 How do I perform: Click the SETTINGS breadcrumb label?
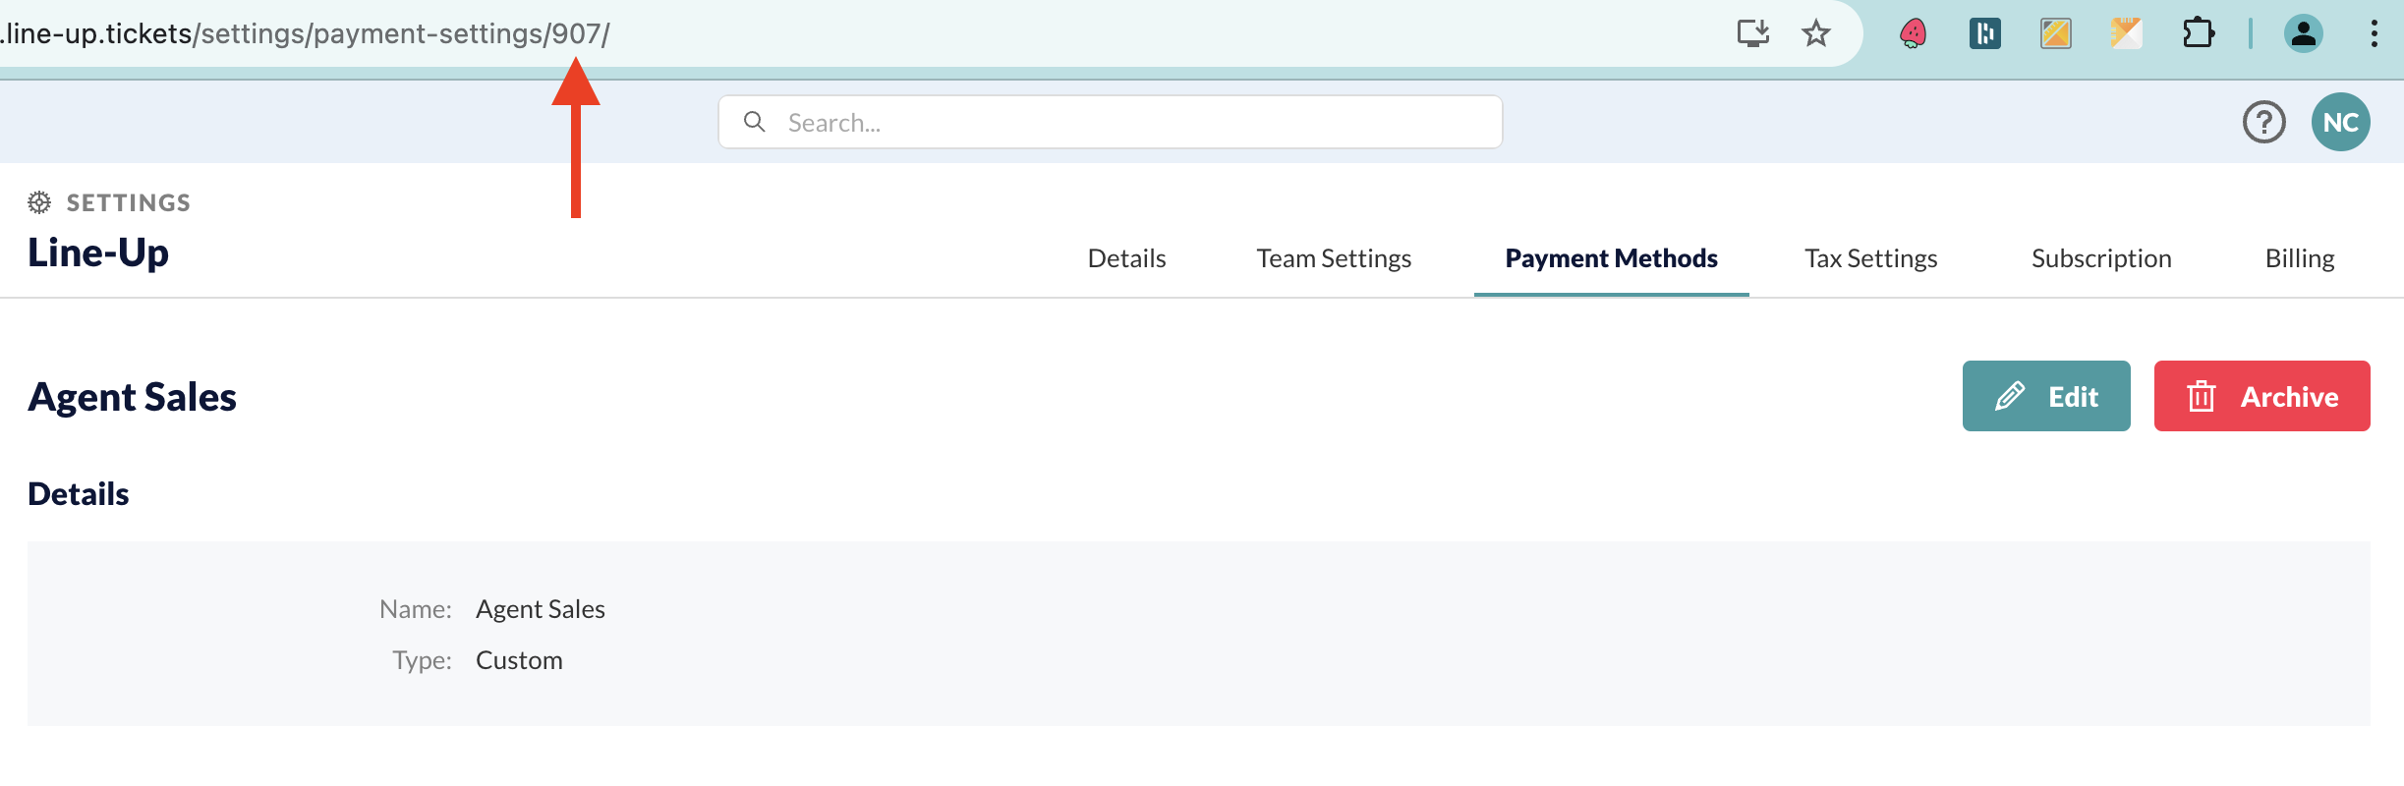129,202
